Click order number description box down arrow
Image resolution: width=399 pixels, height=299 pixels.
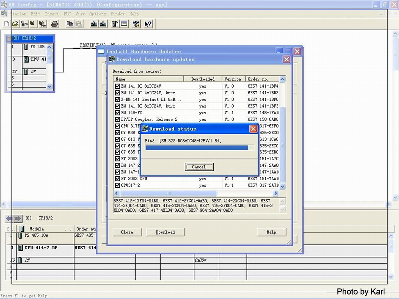pyautogui.click(x=282, y=210)
